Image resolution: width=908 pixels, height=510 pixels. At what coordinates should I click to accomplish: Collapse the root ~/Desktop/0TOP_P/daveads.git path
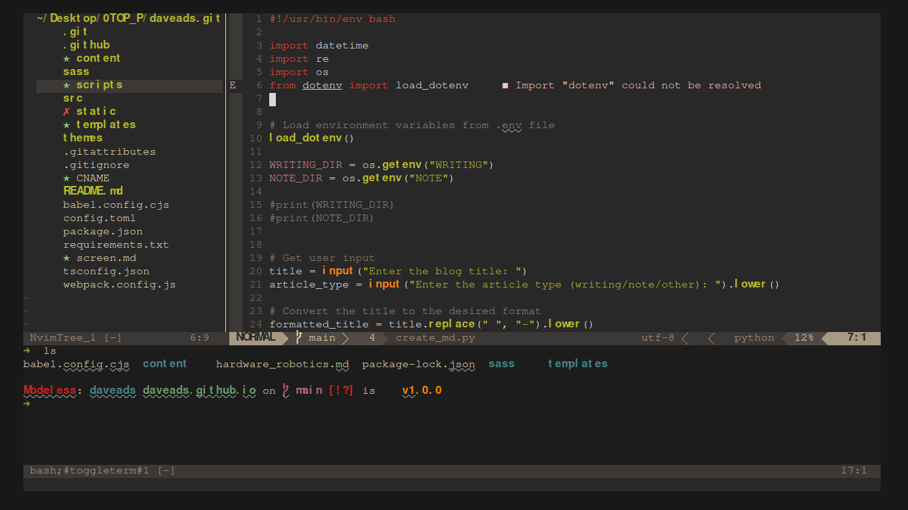pos(128,19)
